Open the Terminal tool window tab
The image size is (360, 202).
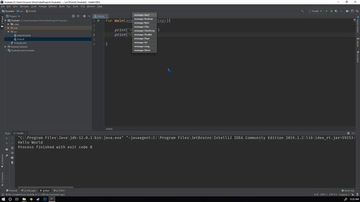(12, 191)
